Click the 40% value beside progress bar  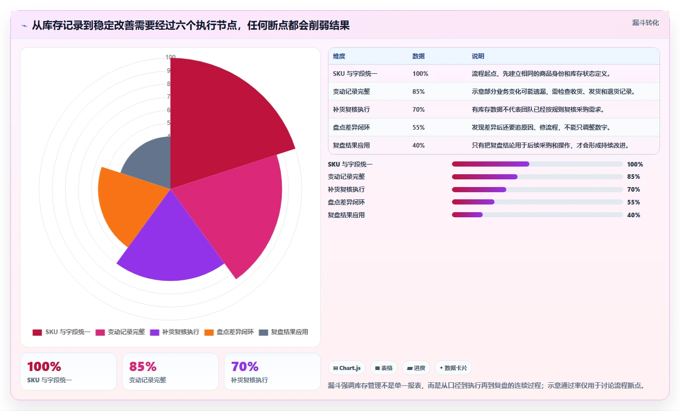(x=633, y=215)
